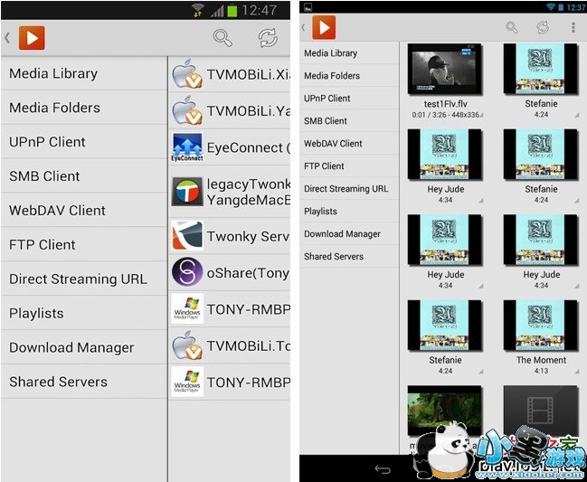Open the gray film-strip placeholder thumbnail
587x482 pixels.
541,411
